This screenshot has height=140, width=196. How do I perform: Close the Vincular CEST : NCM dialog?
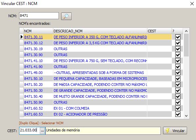(192, 4)
